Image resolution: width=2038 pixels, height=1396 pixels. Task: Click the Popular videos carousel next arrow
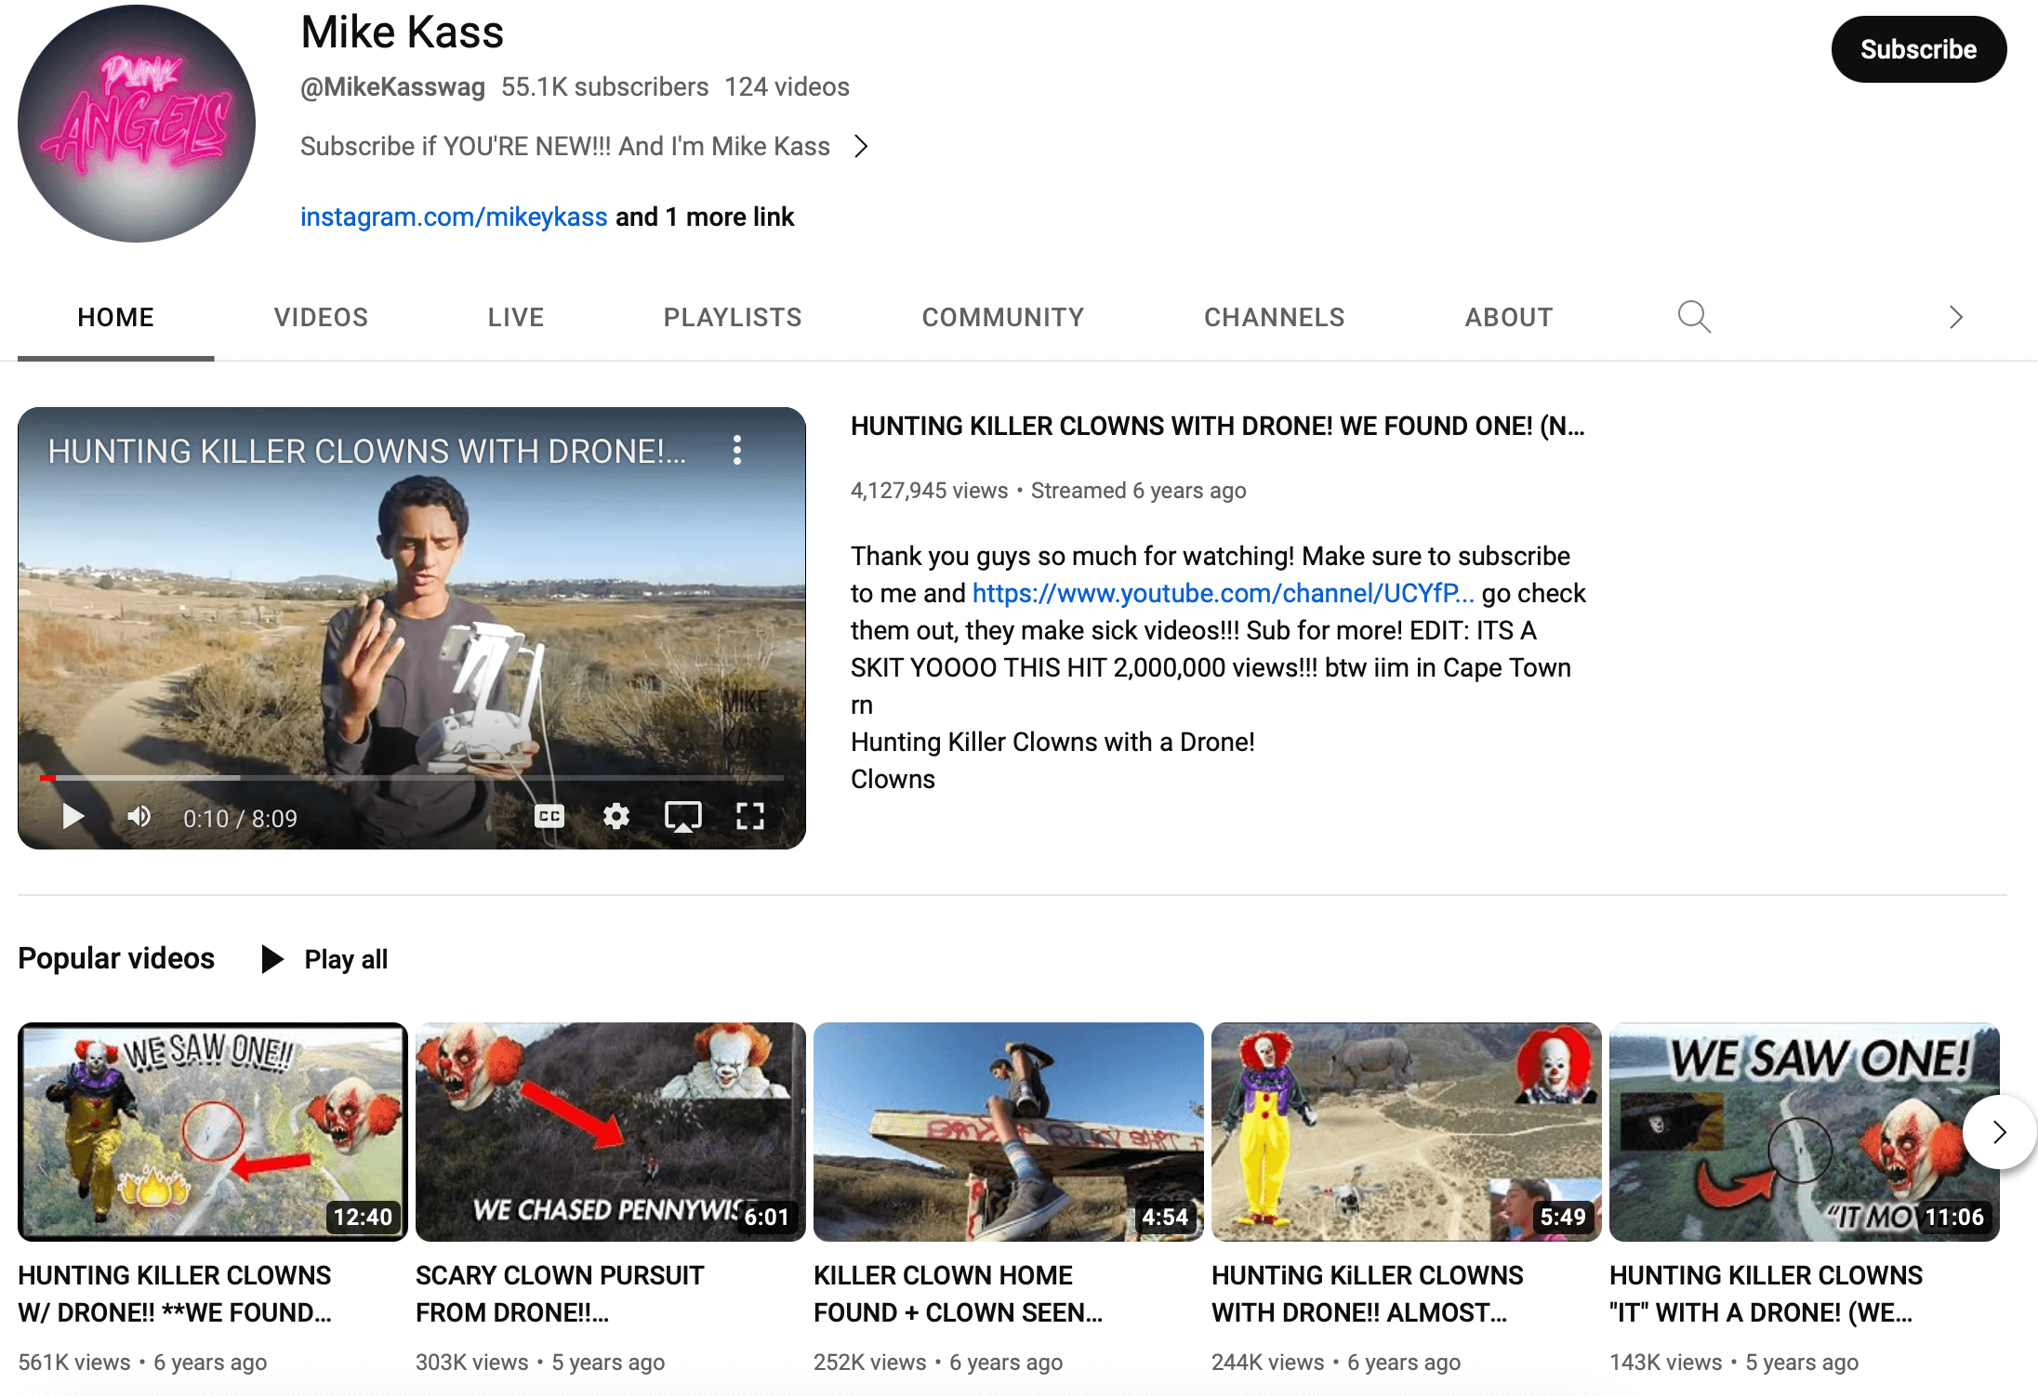pos(2000,1132)
